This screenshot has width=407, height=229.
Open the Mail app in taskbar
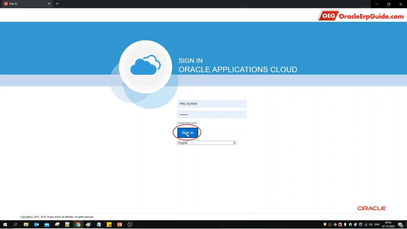click(x=47, y=224)
